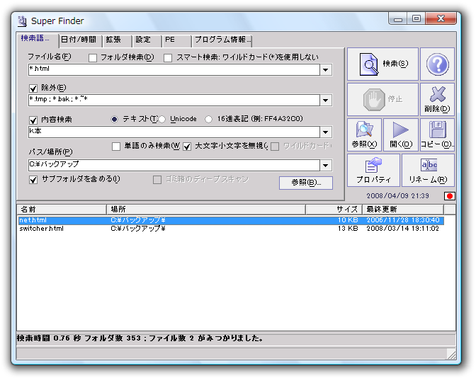Rename file with リネーム(R) icon
The width and height of the screenshot is (476, 378).
tap(428, 170)
